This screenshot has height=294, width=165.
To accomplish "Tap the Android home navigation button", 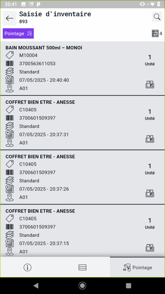I will (x=82, y=286).
